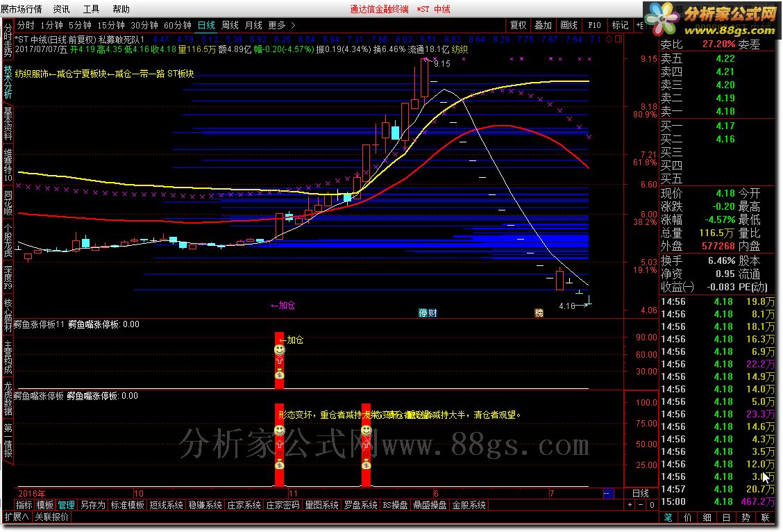Switch to 月线 period
Screen dimensions: 783x532
click(253, 25)
